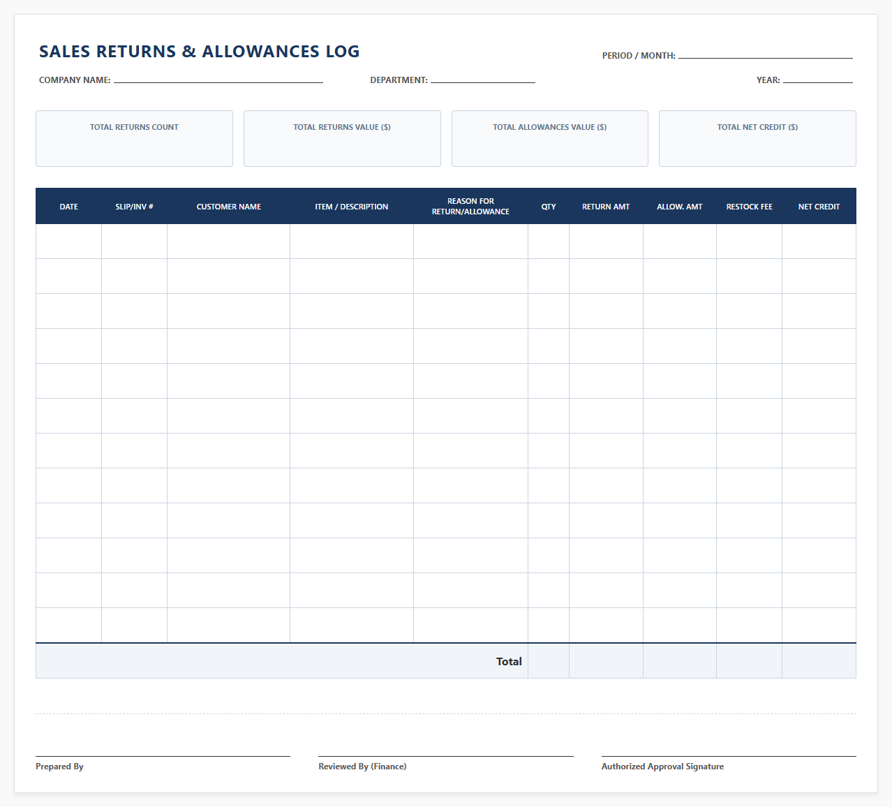Click the ITEM / DESCRIPTION column header
Screen dimensions: 892x807
(352, 207)
